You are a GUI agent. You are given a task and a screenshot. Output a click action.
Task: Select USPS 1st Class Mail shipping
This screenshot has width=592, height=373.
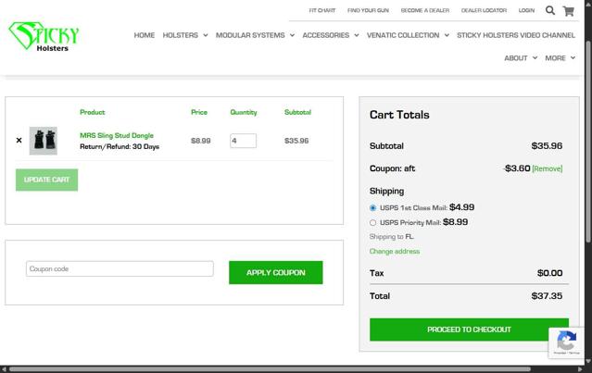coord(373,208)
